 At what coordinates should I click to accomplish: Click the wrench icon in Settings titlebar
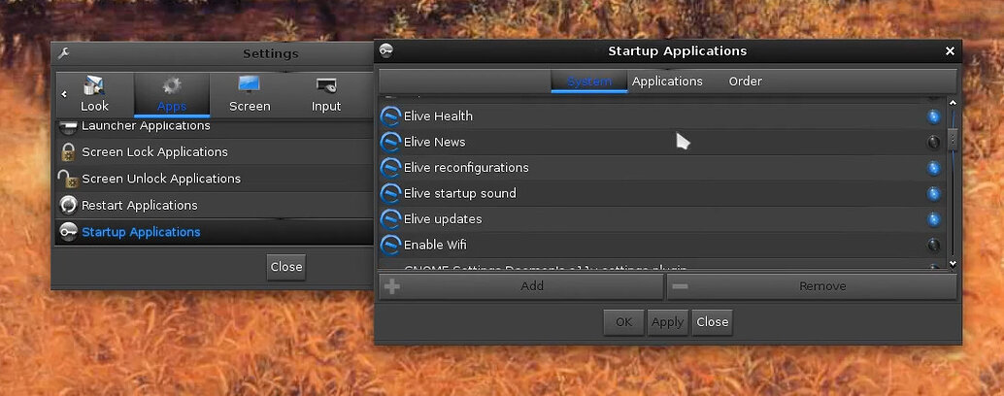(63, 53)
